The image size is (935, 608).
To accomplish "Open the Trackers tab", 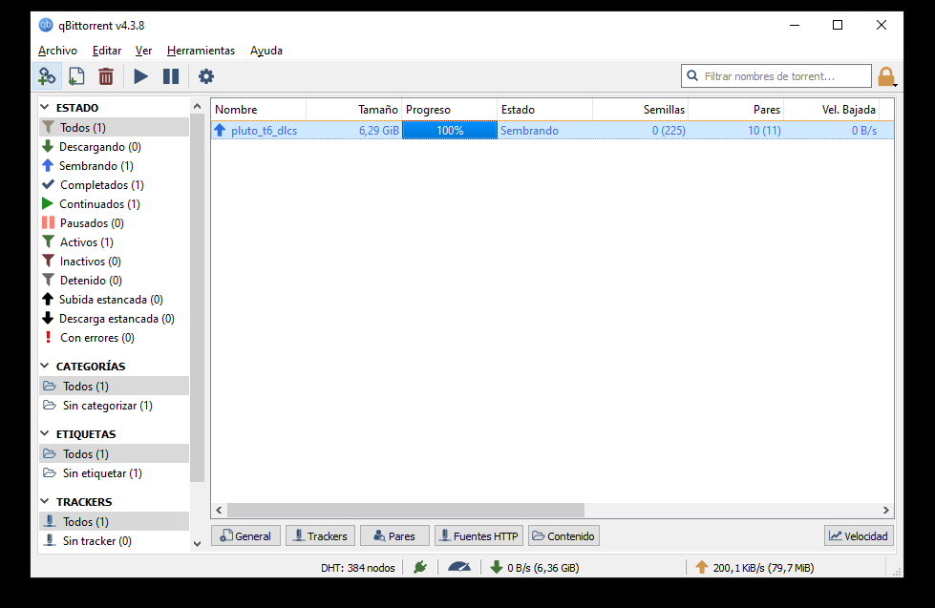I will (x=320, y=535).
